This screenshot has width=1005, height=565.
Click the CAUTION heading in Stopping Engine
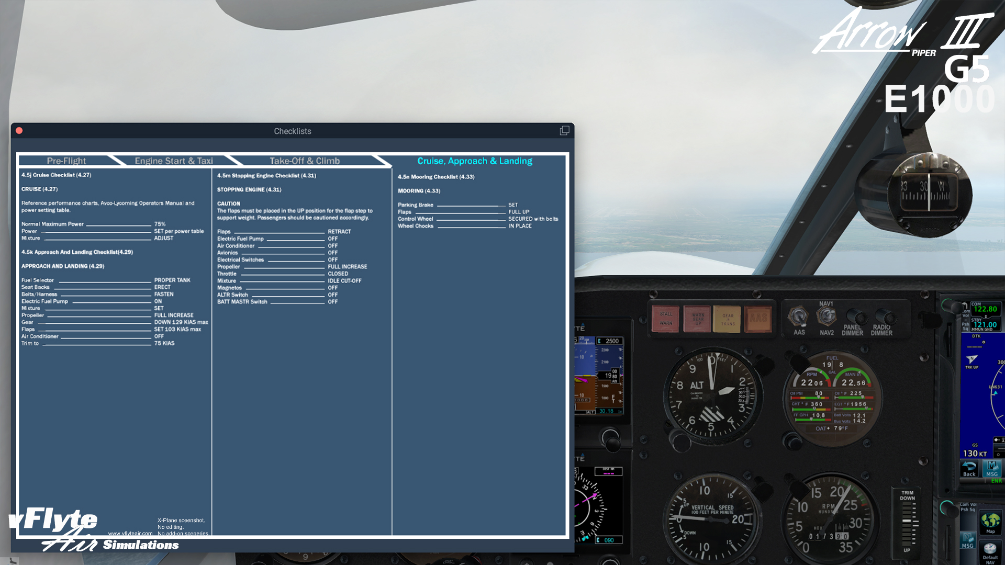tap(229, 204)
